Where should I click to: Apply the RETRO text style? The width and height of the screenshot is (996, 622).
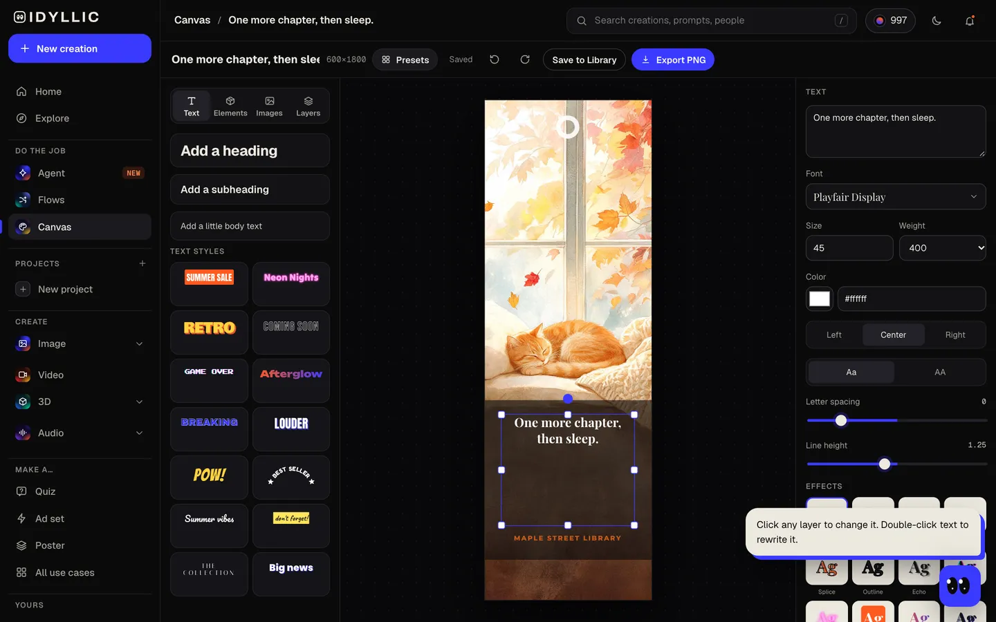coord(209,332)
